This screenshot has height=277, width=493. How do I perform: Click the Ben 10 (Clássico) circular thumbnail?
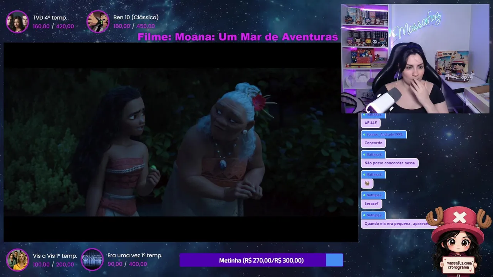tap(98, 22)
